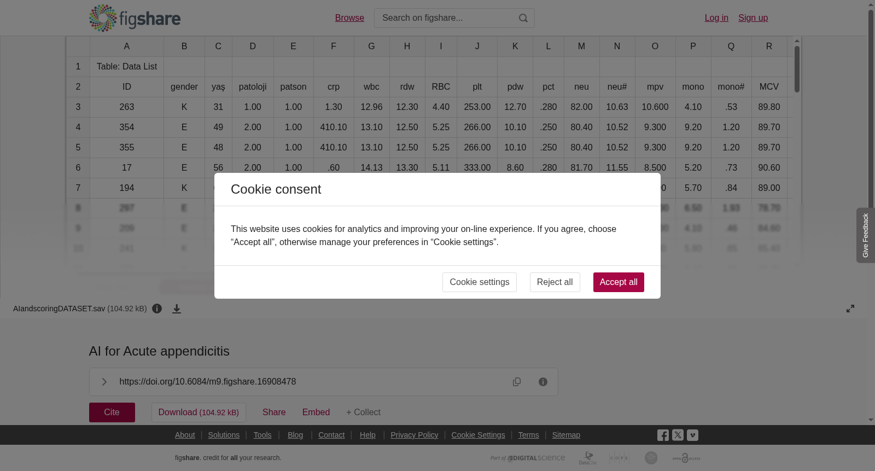This screenshot has width=875, height=471.
Task: Open Help footer link
Action: tap(367, 435)
